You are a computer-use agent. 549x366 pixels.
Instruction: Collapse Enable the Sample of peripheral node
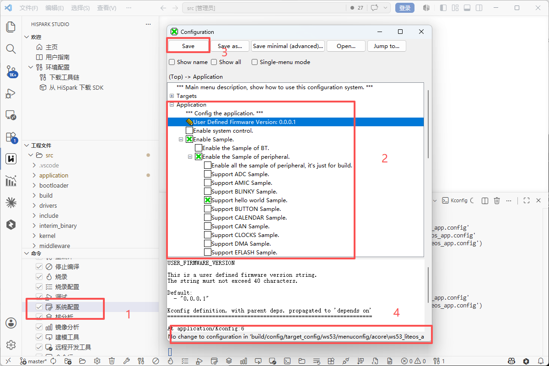click(190, 156)
